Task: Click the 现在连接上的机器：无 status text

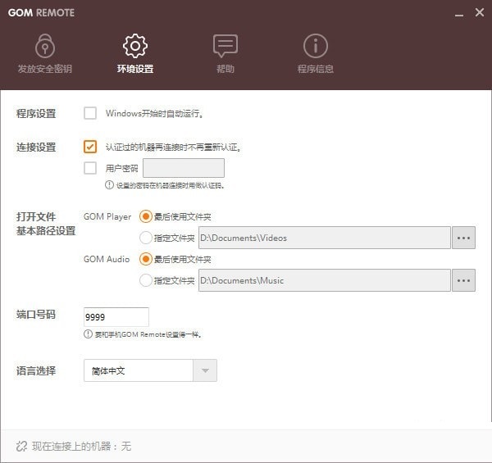Action: (x=81, y=446)
